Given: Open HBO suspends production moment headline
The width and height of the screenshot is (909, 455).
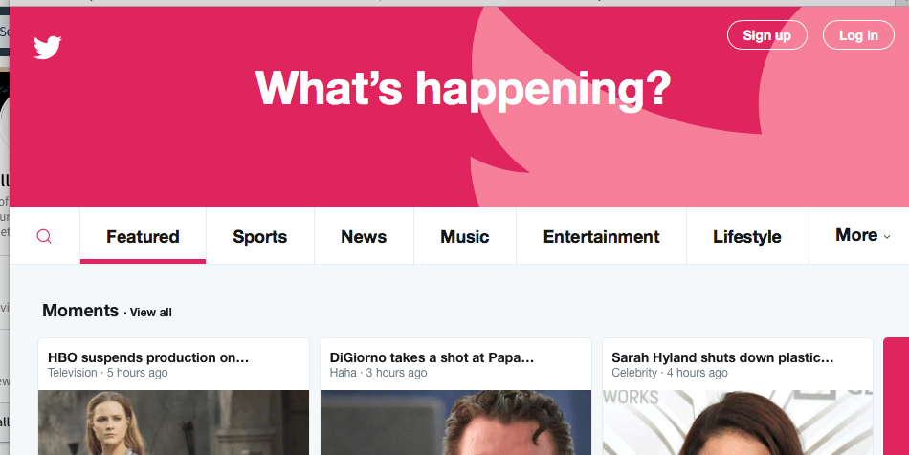Looking at the screenshot, I should [x=148, y=357].
